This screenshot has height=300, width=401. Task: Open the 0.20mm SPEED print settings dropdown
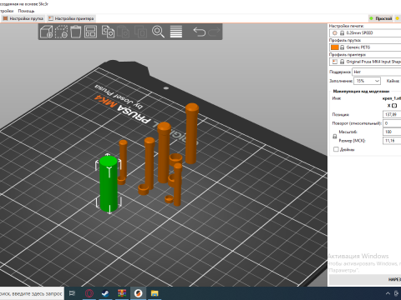tap(365, 32)
